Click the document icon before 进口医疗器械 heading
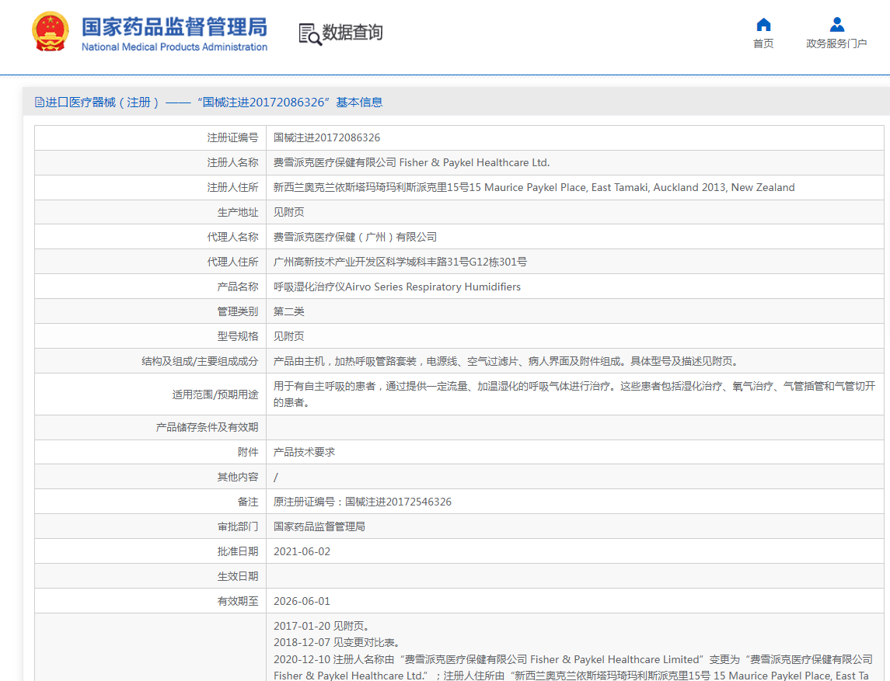Viewport: 890px width, 681px height. tap(40, 102)
